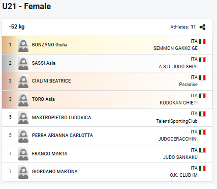The image size is (217, 189).
Task: Open MASTROPIETRO LUDOVICA's avatar icon
Action: pyautogui.click(x=23, y=118)
